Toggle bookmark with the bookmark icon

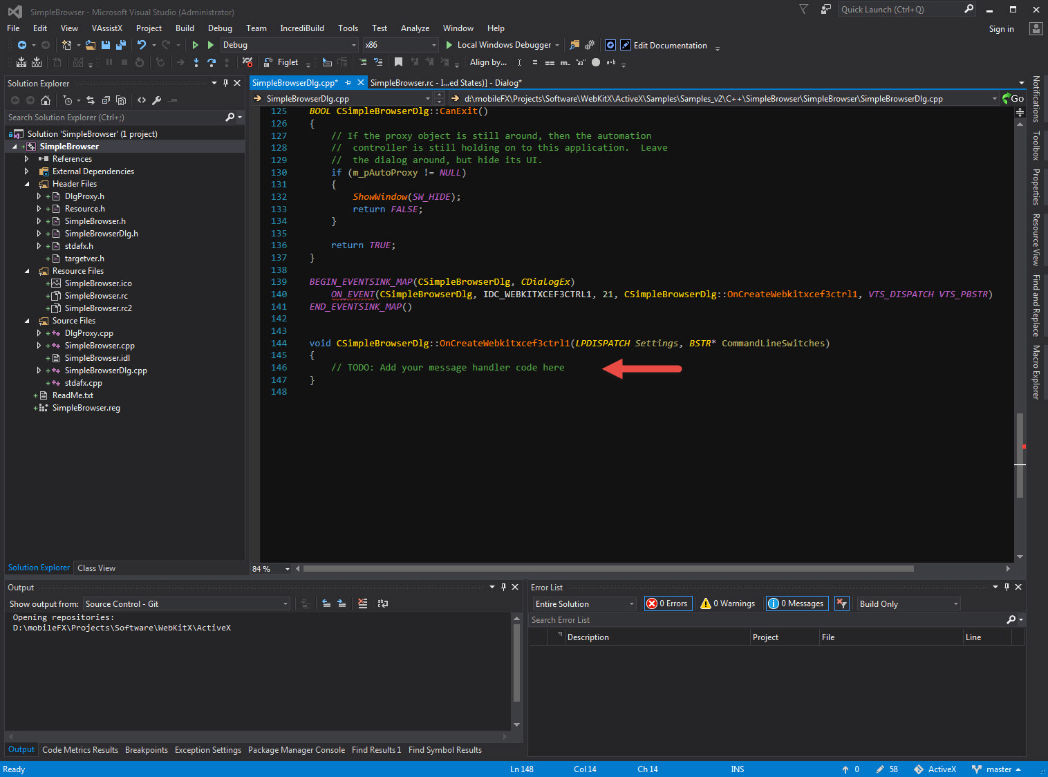(398, 62)
